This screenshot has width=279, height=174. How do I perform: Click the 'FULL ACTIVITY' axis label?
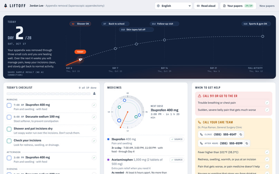point(255,68)
